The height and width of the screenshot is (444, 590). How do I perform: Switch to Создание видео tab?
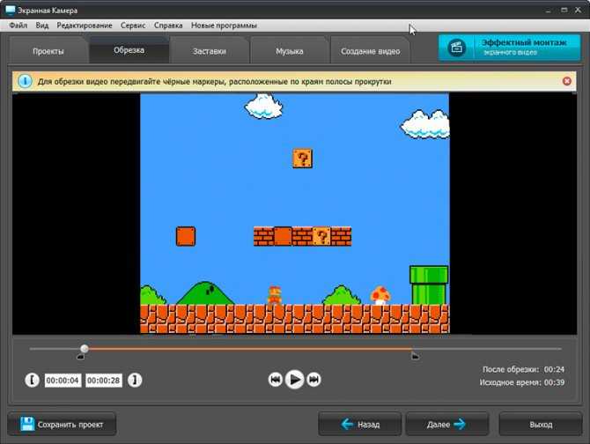370,51
